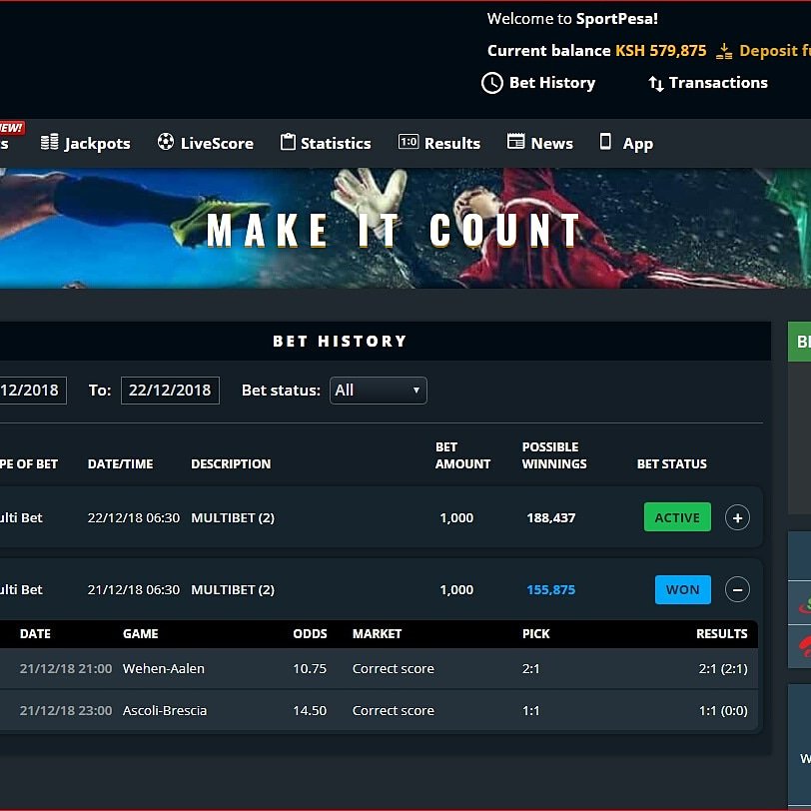This screenshot has height=811, width=811.
Task: Click the News newspaper icon
Action: (x=515, y=141)
